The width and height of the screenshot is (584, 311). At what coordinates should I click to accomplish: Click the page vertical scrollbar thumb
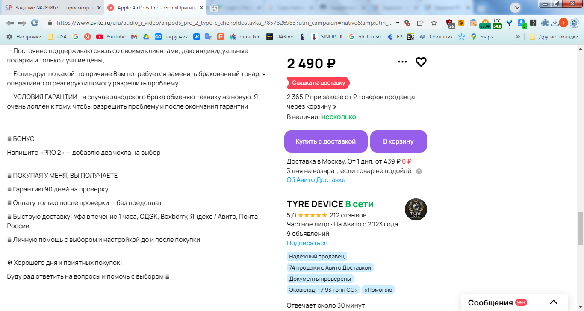pos(581,229)
